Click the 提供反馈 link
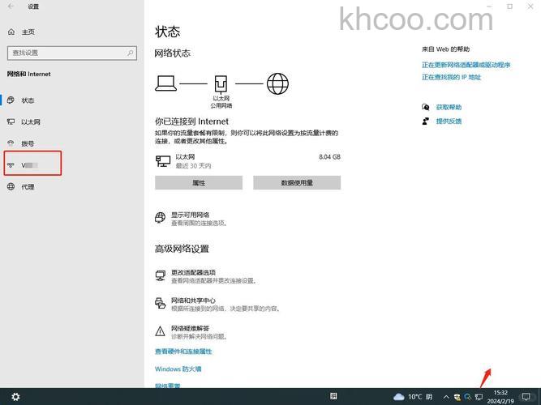 coord(449,121)
